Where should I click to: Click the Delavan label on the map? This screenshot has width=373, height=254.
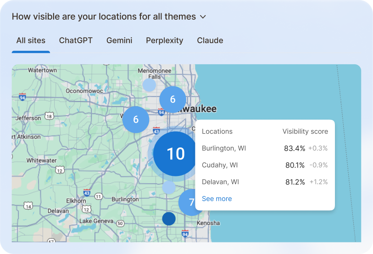(58, 211)
